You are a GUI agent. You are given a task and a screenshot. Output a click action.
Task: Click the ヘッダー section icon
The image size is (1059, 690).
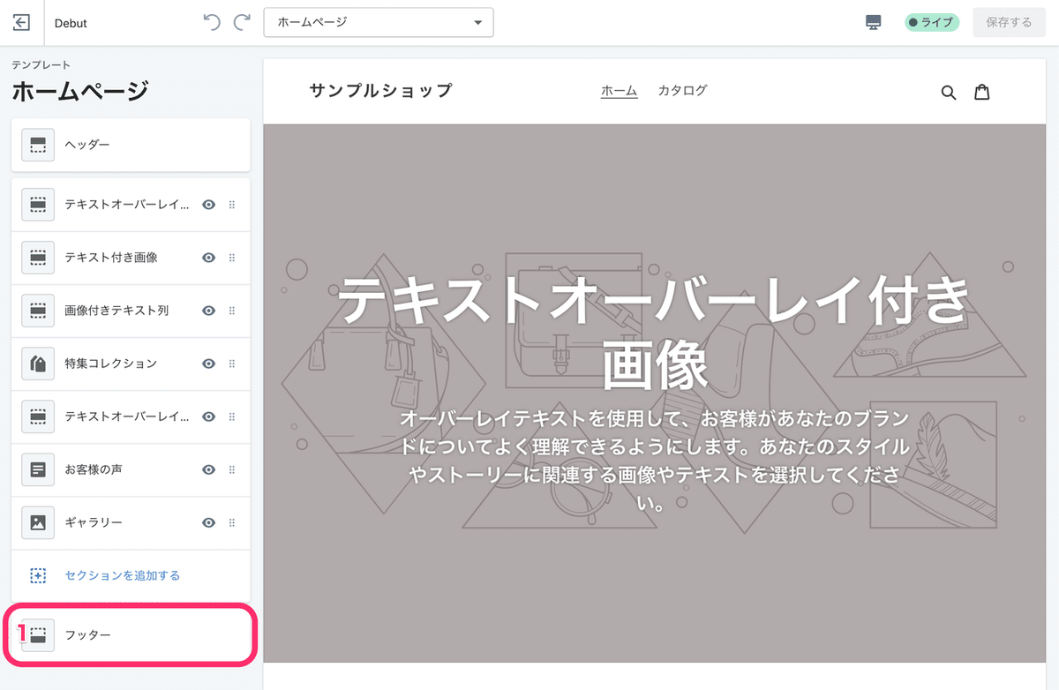[38, 145]
